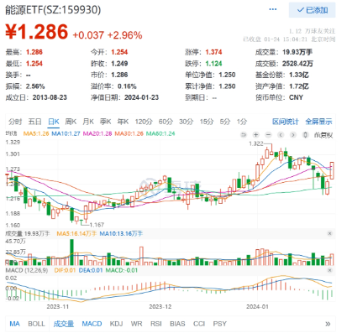Select the 季K quarterly candlestick tab
Image resolution: width=347 pixels, height=333 pixels.
tap(106, 122)
